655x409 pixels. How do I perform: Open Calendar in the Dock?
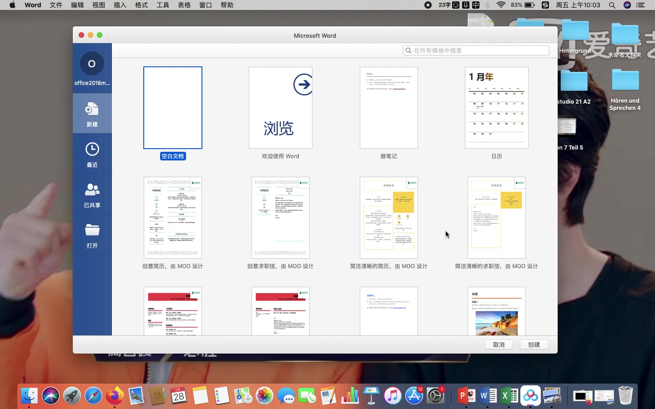179,396
